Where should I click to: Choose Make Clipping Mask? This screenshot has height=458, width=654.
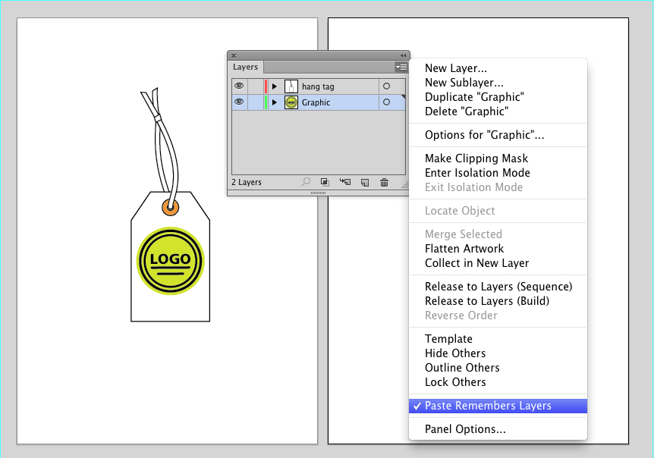476,158
